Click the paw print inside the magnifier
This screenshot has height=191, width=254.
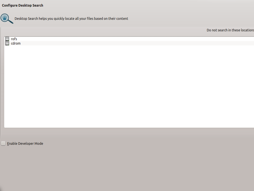coord(5,18)
